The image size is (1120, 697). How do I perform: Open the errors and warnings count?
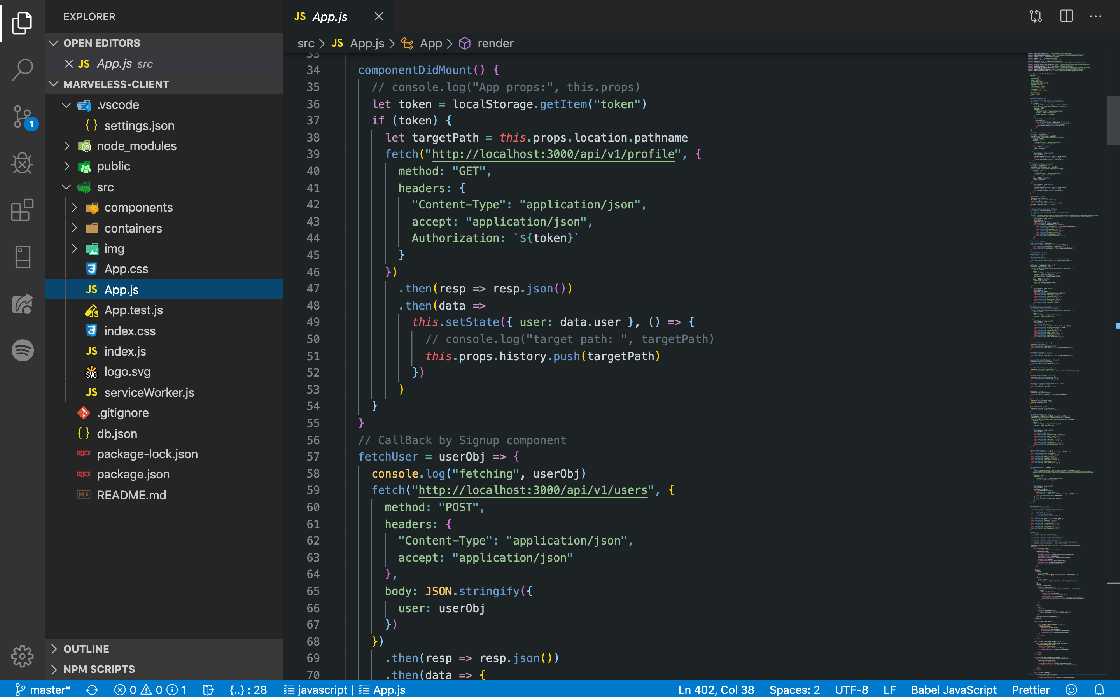pos(151,690)
